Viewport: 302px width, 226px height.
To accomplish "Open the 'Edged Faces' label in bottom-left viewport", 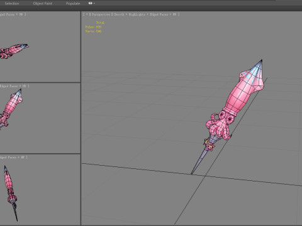I will (8, 157).
